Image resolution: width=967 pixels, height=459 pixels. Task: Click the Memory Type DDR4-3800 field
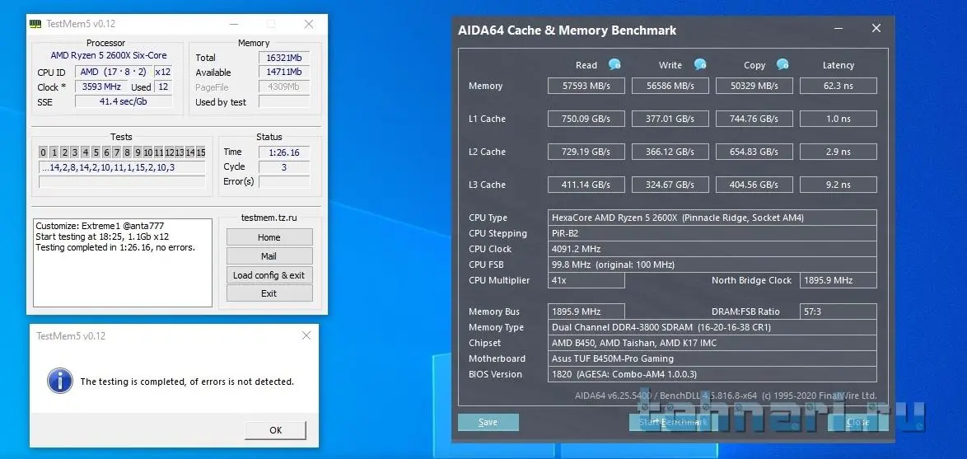[x=712, y=328]
